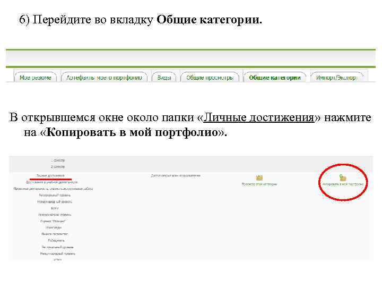
Task: Open the Мое резюме tab
Action: (x=36, y=78)
